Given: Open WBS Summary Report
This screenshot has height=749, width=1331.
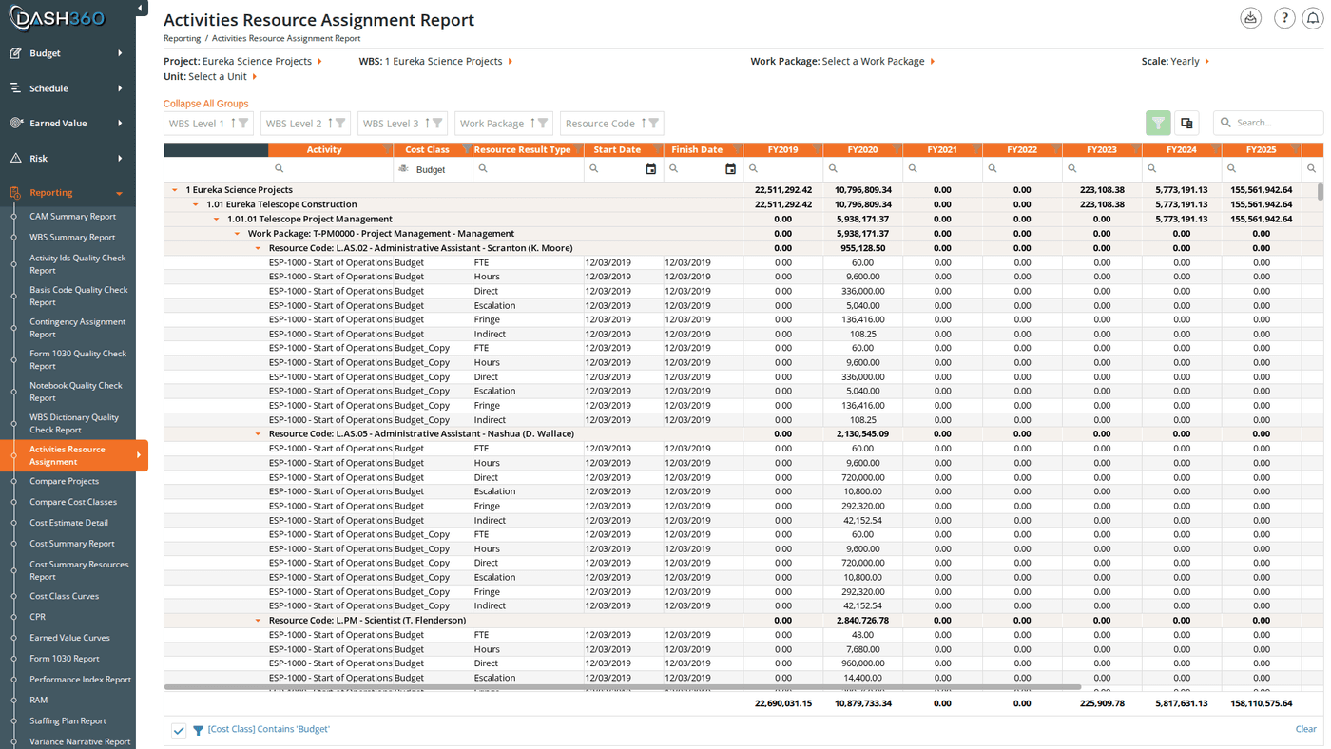Looking at the screenshot, I should click(72, 238).
